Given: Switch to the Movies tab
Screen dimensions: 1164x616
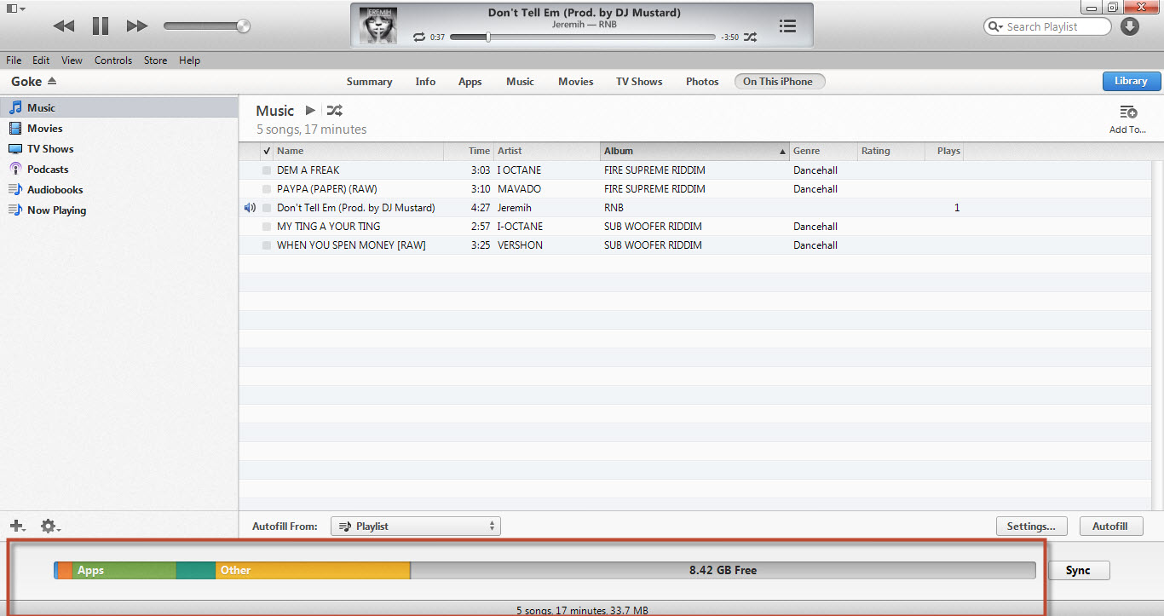Looking at the screenshot, I should tap(575, 82).
